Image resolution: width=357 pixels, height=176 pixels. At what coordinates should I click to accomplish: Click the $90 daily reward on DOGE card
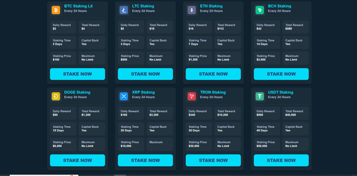coord(55,115)
